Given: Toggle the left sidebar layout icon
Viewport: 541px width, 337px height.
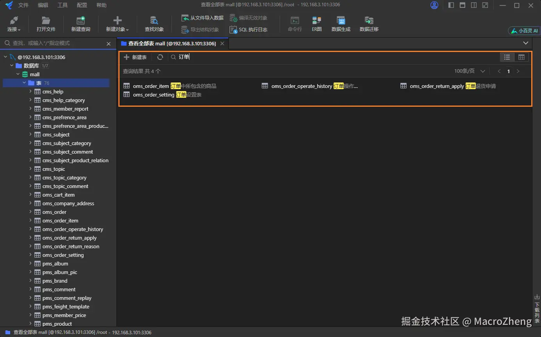Looking at the screenshot, I should (x=451, y=5).
